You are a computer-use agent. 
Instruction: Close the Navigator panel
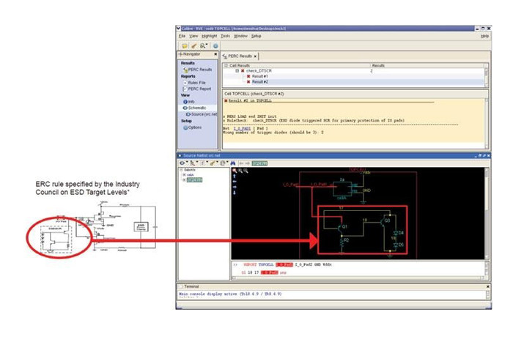[x=215, y=54]
